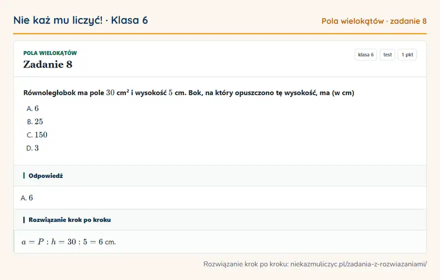
Task: Click the 'Nie każ mu liczyć! · Klasa 6' title
Action: click(x=80, y=20)
